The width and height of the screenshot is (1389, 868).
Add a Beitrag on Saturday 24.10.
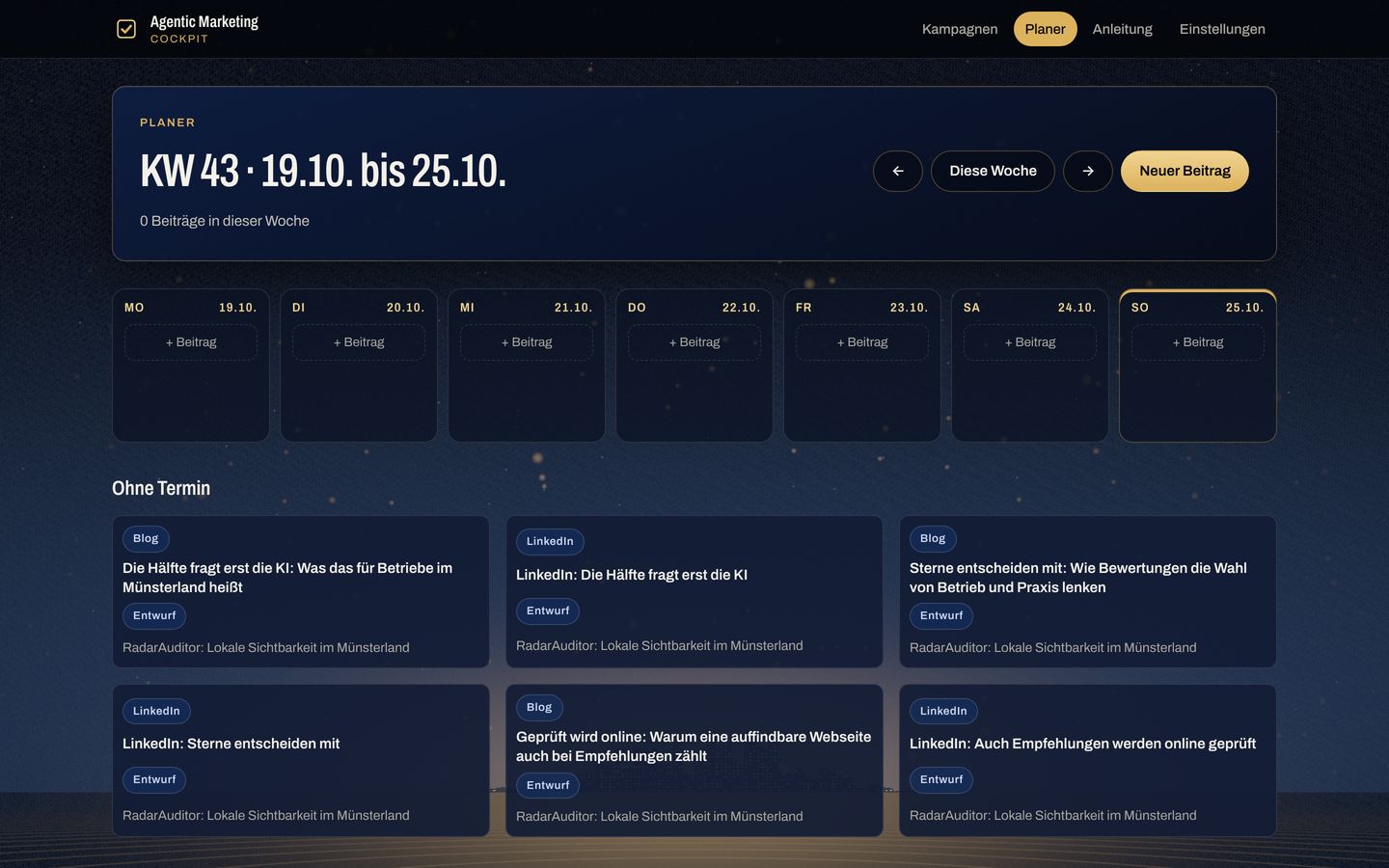1030,342
